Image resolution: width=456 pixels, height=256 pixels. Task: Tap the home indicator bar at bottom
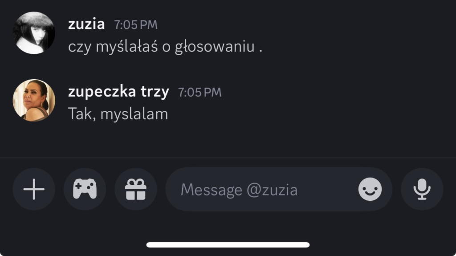tap(228, 245)
